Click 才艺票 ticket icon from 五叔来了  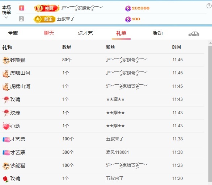[x=6, y=139]
